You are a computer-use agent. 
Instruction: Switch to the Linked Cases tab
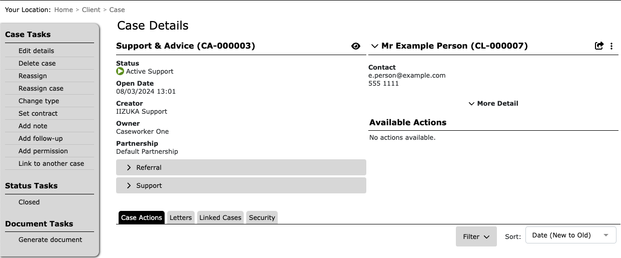coord(221,217)
